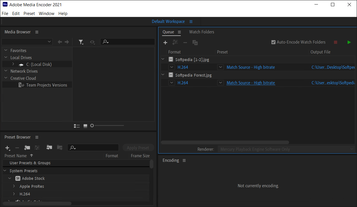Image resolution: width=357 pixels, height=207 pixels.
Task: Open the Window menu
Action: click(x=46, y=13)
